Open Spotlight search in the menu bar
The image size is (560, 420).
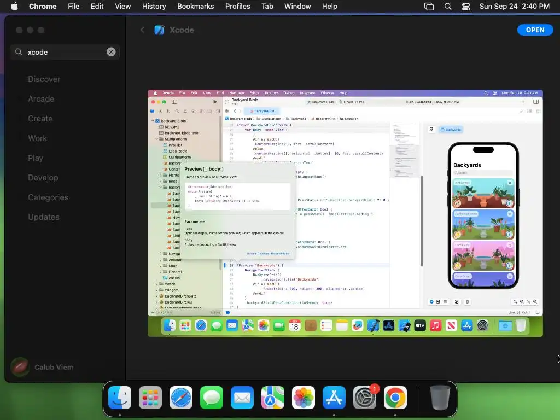tap(448, 7)
